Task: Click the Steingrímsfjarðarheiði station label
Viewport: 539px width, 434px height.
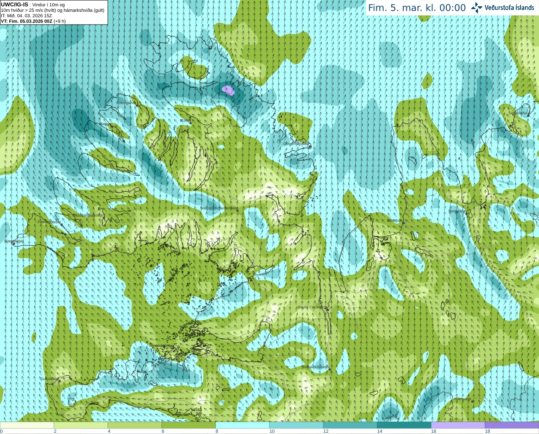Action: pyautogui.click(x=219, y=208)
